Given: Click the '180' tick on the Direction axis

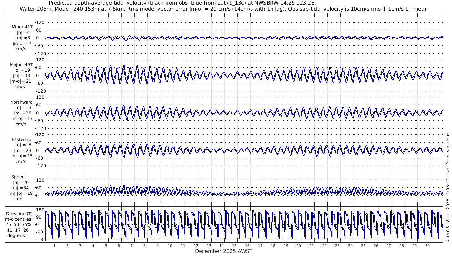Looking at the screenshot, I should pyautogui.click(x=40, y=210).
